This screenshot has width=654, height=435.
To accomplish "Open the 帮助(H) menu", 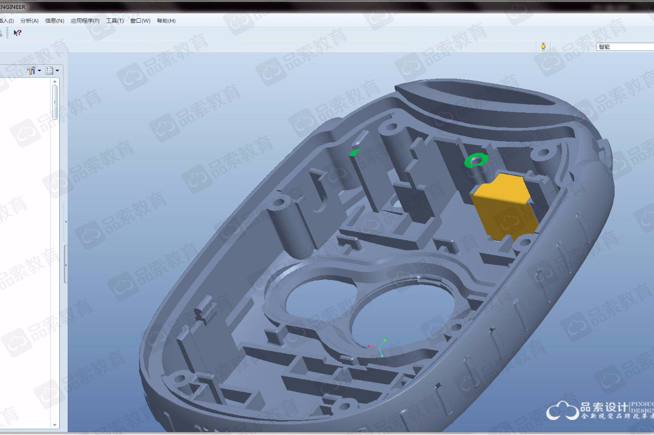I will (x=166, y=21).
